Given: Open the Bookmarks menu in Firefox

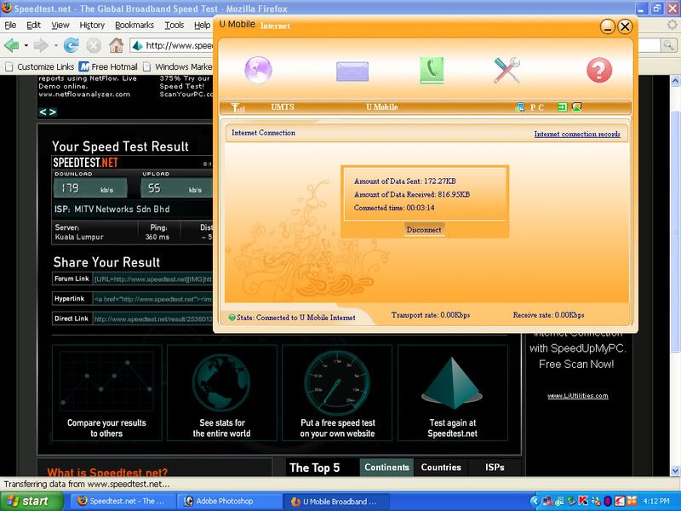Looking at the screenshot, I should 134,26.
